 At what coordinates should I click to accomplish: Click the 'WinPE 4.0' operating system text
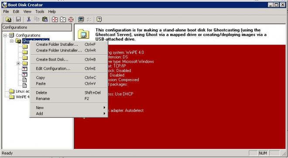[x=135, y=52]
